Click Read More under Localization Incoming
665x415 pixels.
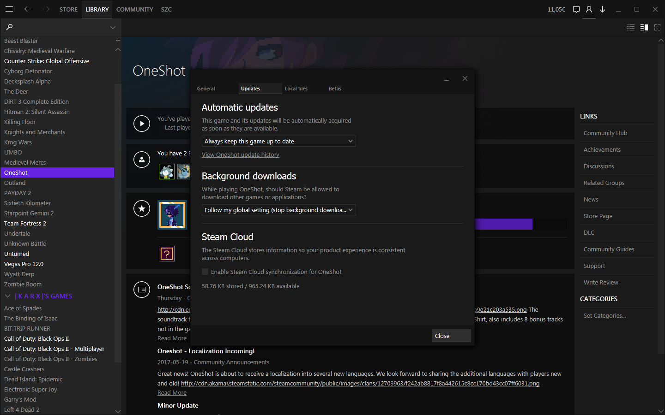(172, 392)
